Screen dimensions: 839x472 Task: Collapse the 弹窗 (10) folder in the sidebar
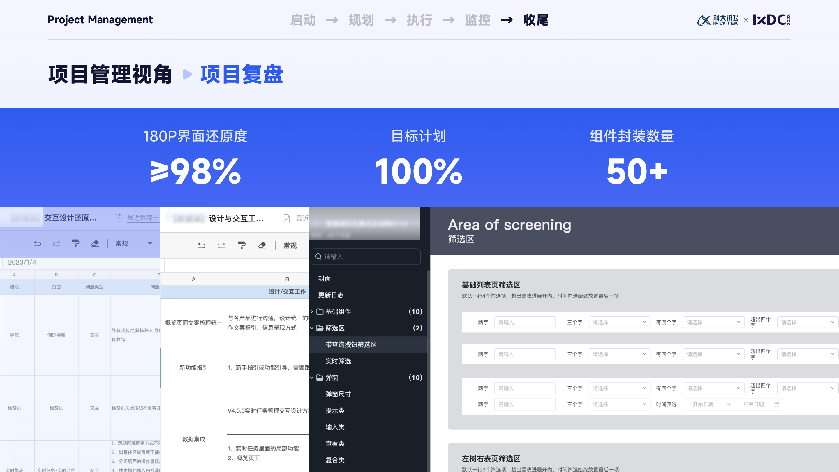coord(312,378)
